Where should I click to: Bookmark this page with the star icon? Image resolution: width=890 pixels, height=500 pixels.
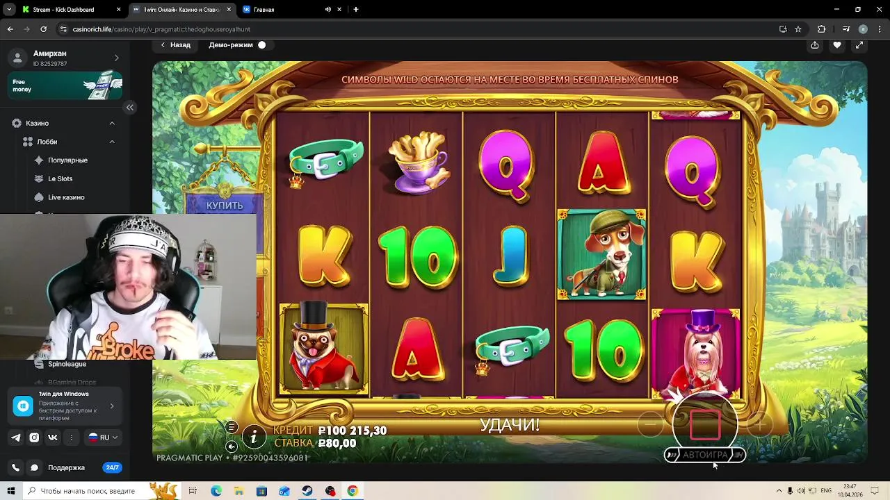click(x=798, y=29)
